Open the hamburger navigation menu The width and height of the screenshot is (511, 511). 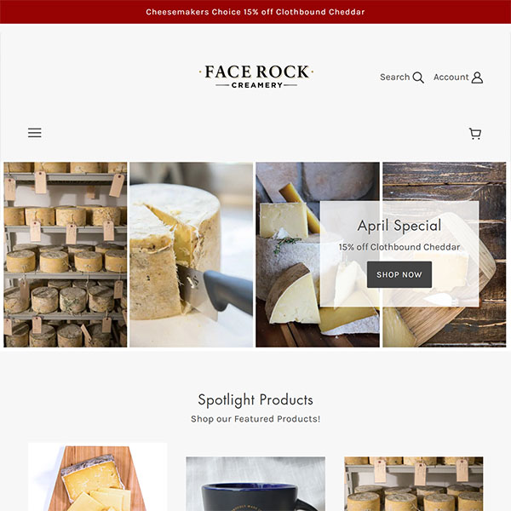[35, 133]
